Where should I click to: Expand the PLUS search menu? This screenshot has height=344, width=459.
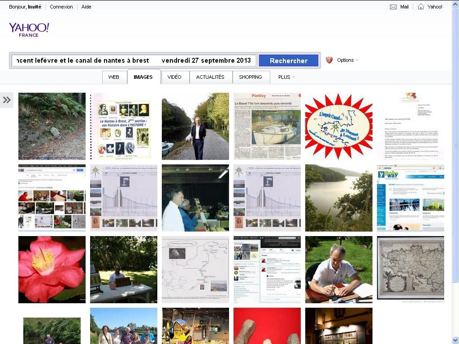click(x=286, y=77)
